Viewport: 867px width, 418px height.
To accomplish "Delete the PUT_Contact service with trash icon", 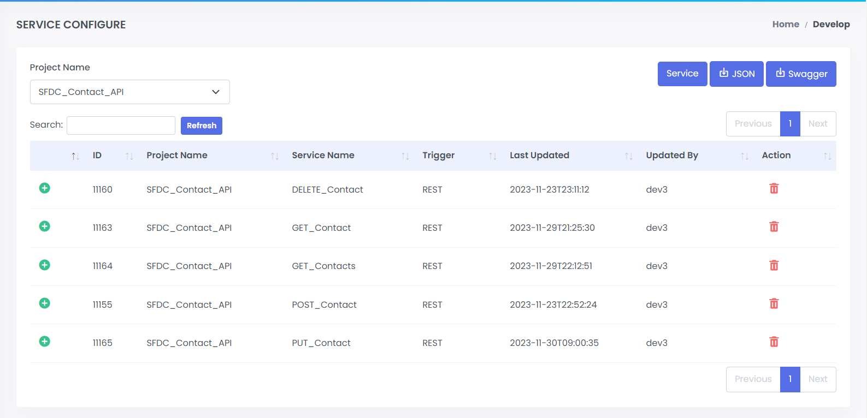I will (774, 342).
